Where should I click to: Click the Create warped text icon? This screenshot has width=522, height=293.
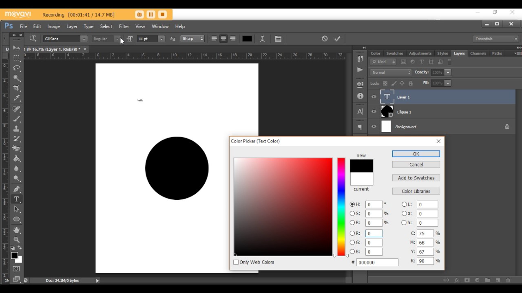tap(262, 39)
